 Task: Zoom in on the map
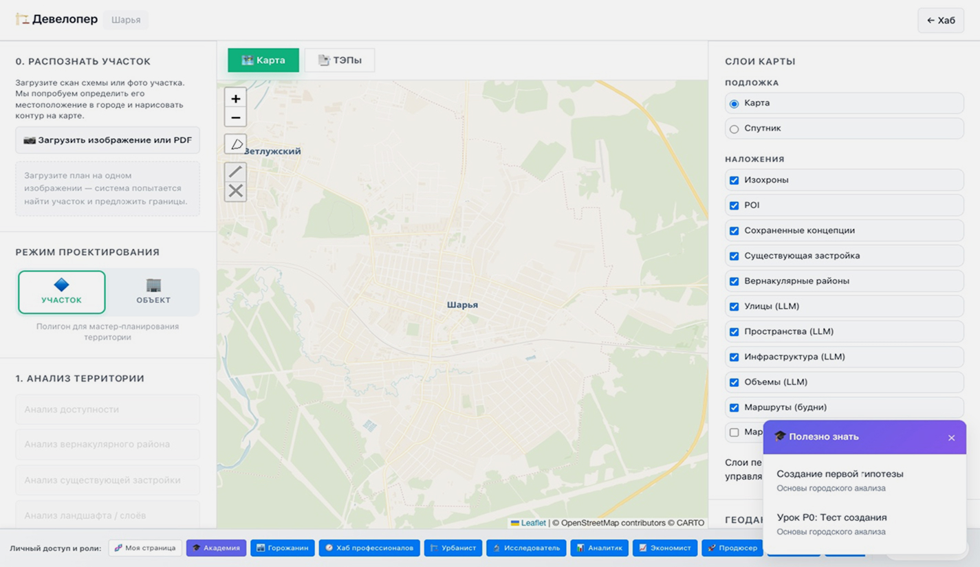(x=235, y=98)
